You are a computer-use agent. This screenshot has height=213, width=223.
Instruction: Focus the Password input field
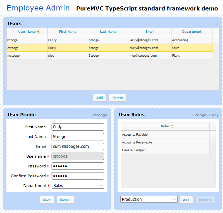(x=78, y=166)
